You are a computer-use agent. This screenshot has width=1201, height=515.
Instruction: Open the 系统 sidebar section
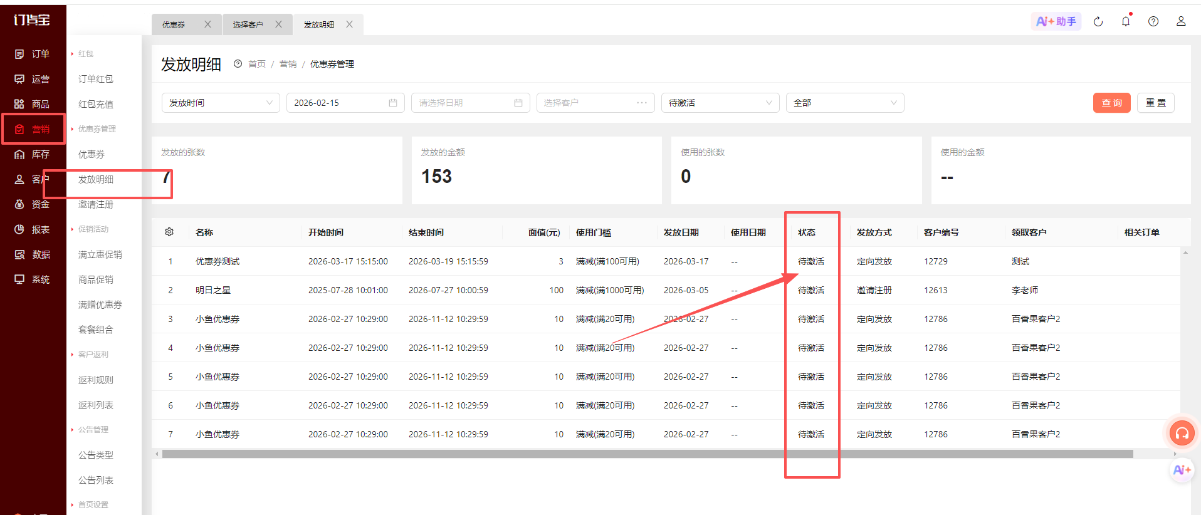pyautogui.click(x=33, y=279)
